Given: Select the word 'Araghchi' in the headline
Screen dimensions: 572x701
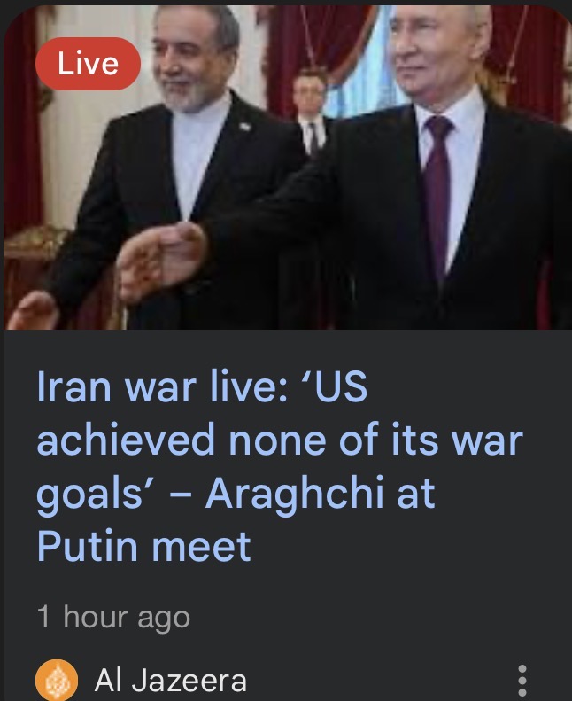Looking at the screenshot, I should (295, 494).
